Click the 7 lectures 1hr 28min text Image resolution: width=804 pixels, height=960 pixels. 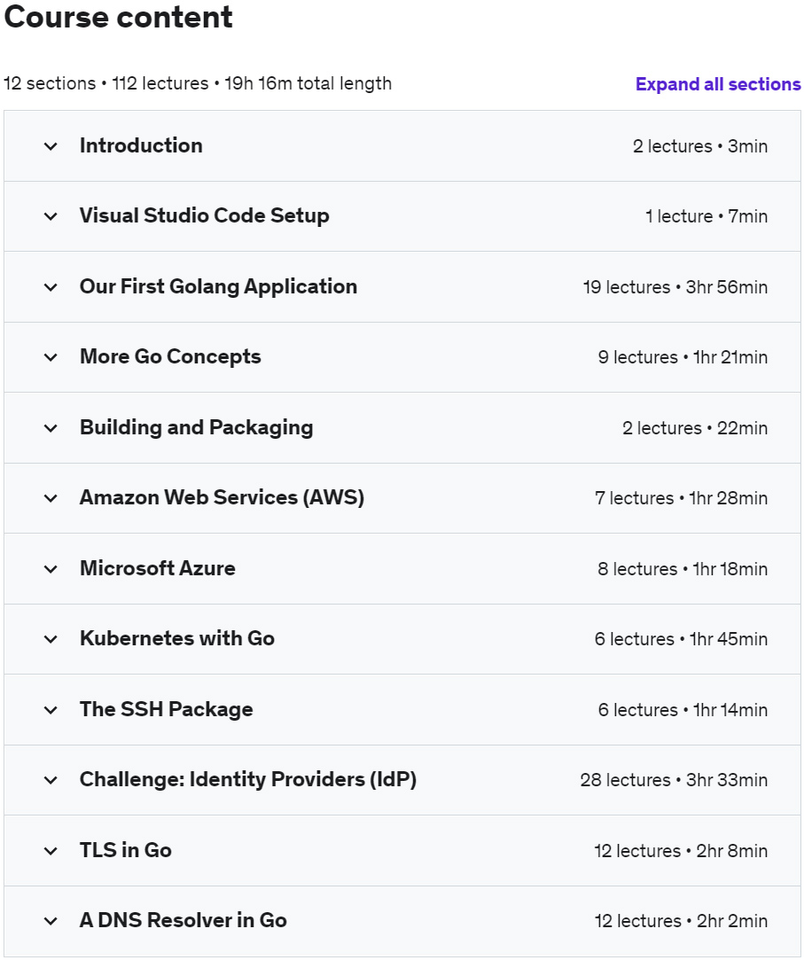click(x=681, y=498)
